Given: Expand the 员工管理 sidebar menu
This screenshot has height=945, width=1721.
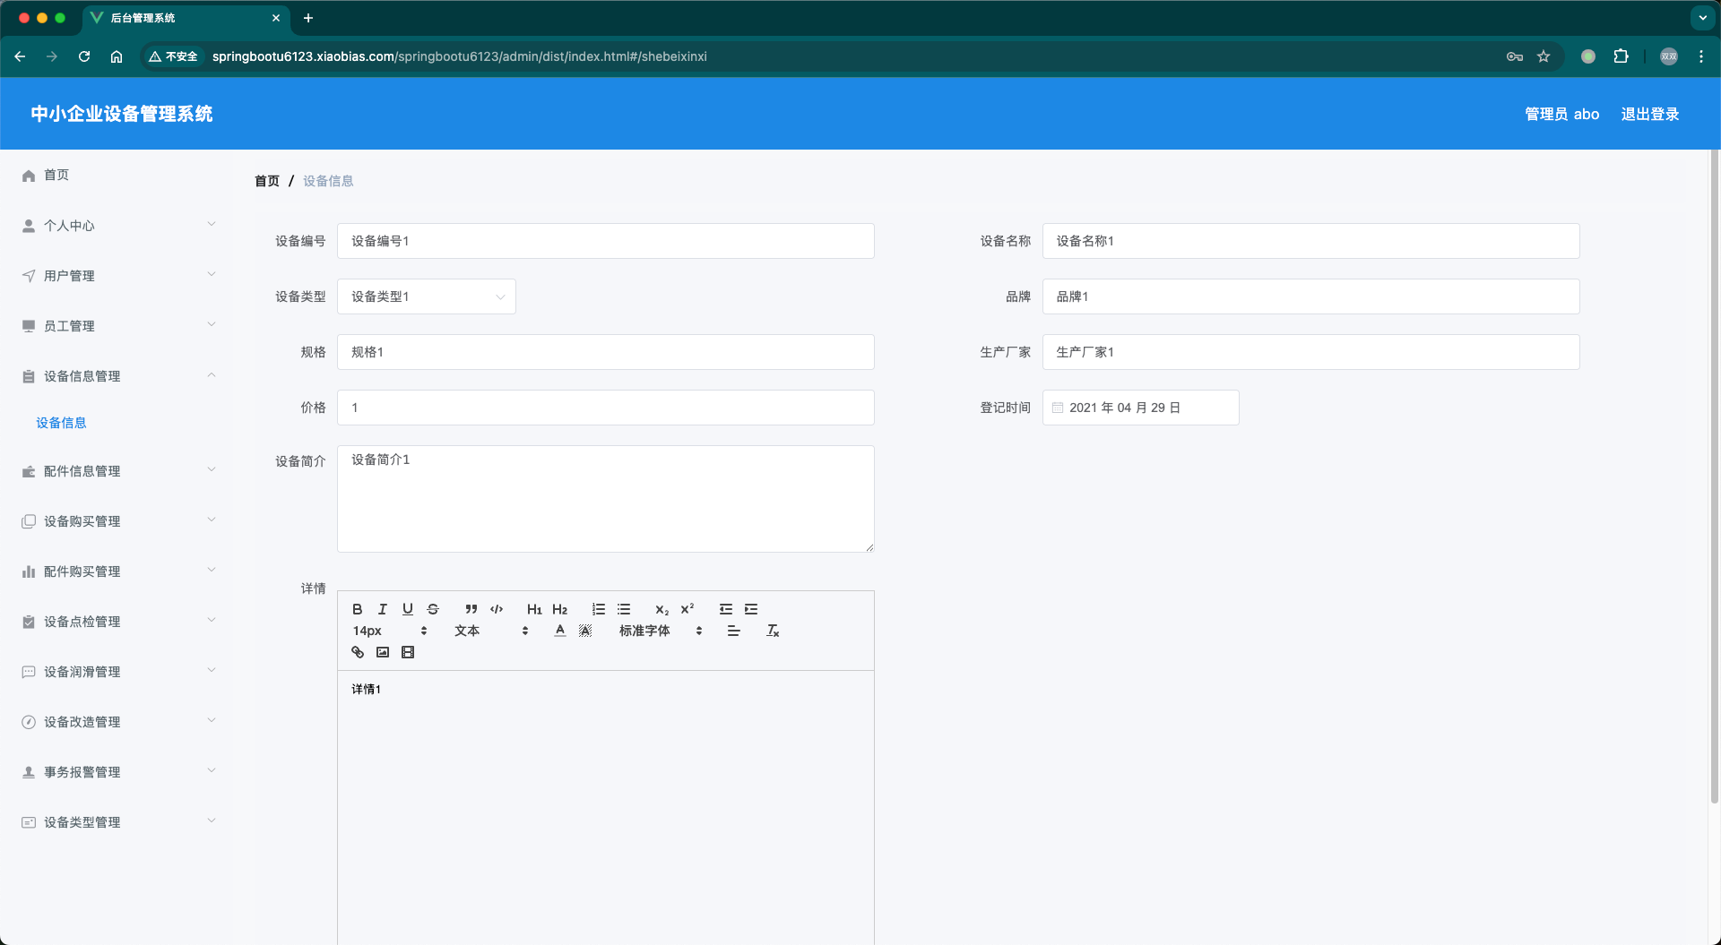Looking at the screenshot, I should click(x=118, y=326).
